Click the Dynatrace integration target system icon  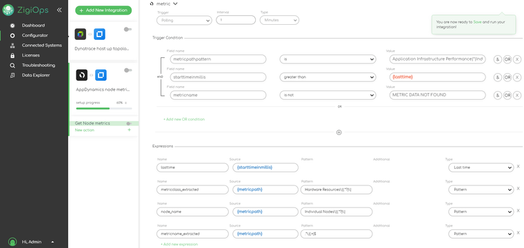click(x=99, y=34)
